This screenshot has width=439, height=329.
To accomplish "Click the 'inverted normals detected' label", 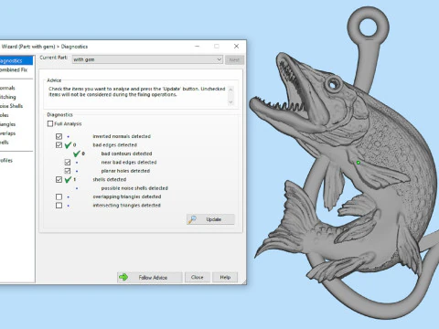I will [x=122, y=136].
